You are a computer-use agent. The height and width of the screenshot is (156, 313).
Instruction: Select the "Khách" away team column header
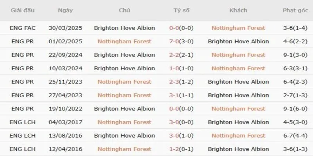point(238,11)
